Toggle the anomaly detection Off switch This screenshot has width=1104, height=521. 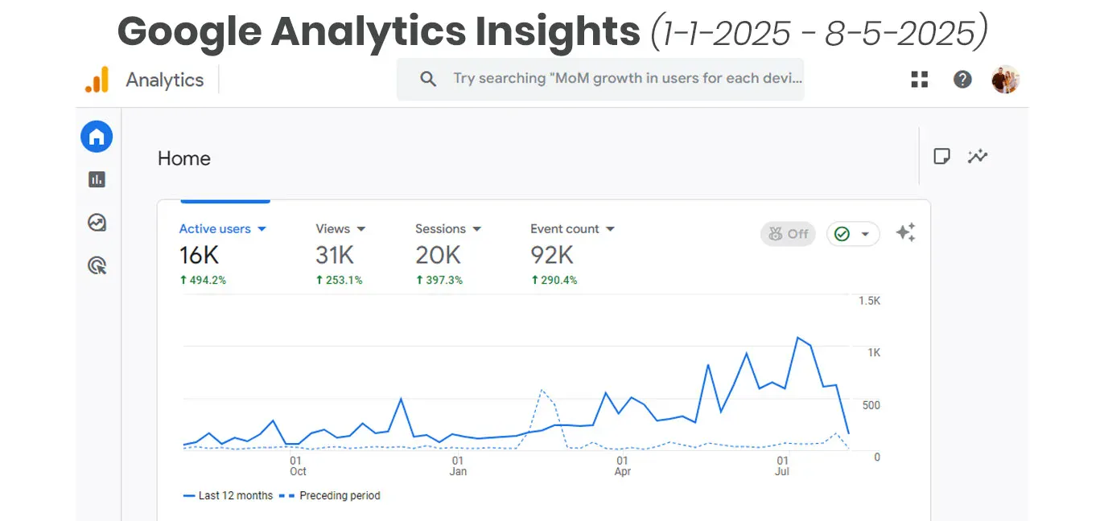pyautogui.click(x=788, y=234)
